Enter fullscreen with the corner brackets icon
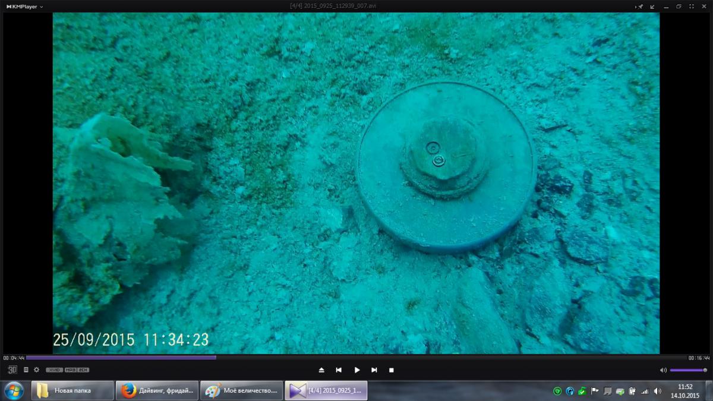The image size is (713, 401). [692, 6]
